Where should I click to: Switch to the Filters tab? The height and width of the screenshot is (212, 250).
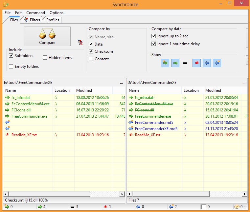tap(32, 20)
